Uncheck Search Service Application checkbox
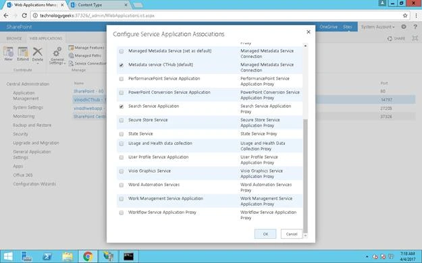 [122, 107]
